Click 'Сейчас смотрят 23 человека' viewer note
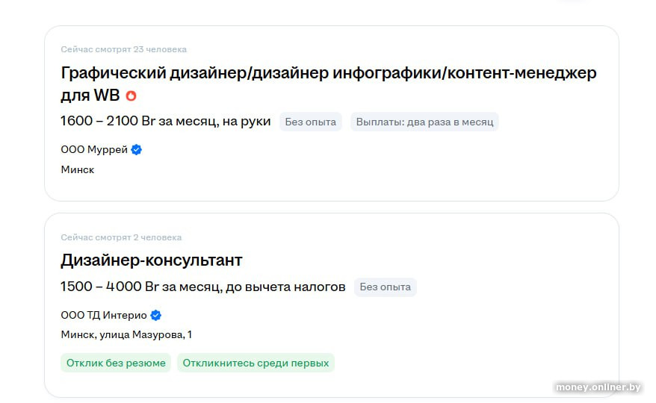This screenshot has height=403, width=656. pyautogui.click(x=123, y=49)
